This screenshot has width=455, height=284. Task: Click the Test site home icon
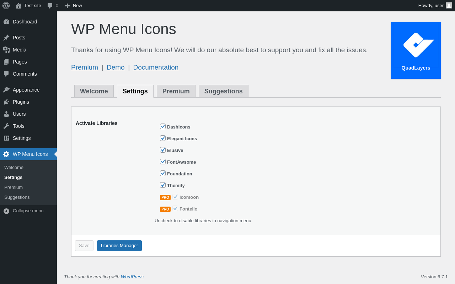tap(18, 6)
